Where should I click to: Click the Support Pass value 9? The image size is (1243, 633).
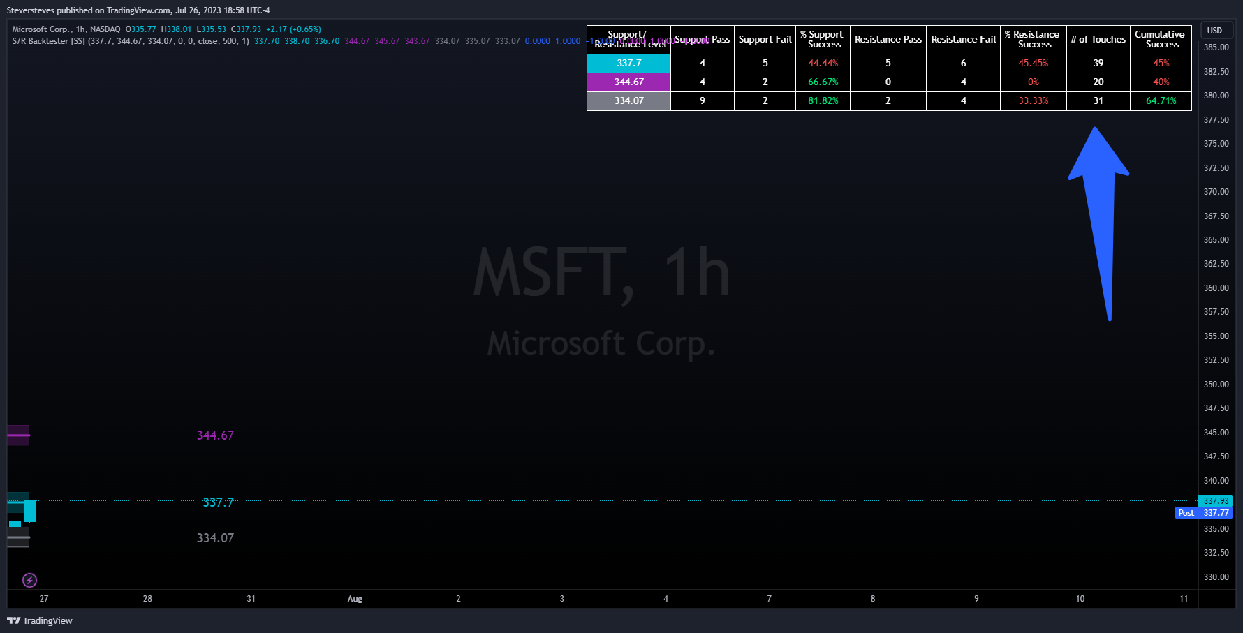tap(703, 100)
